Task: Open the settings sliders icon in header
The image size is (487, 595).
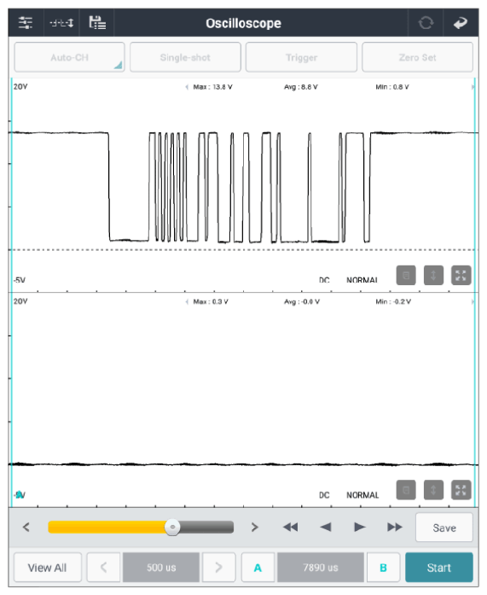Action: (26, 23)
